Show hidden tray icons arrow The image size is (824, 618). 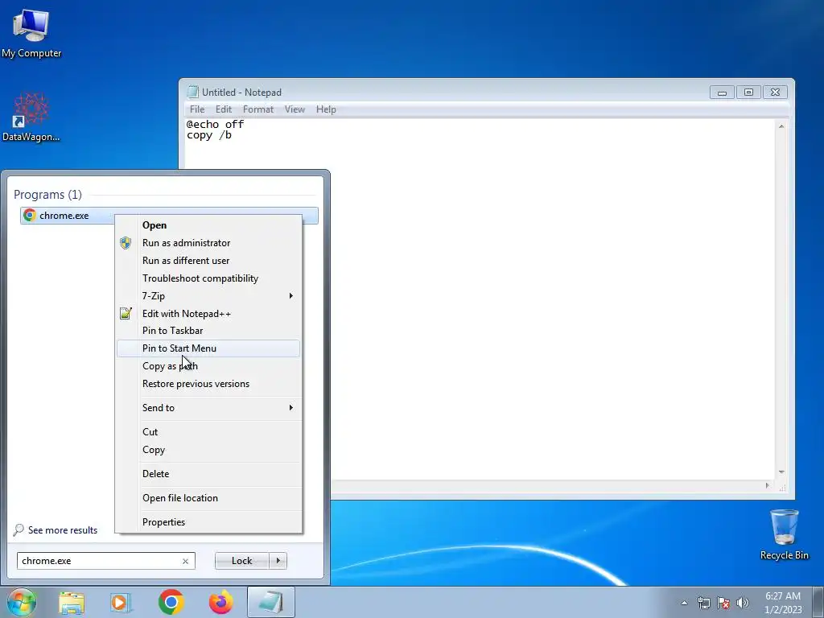(684, 603)
